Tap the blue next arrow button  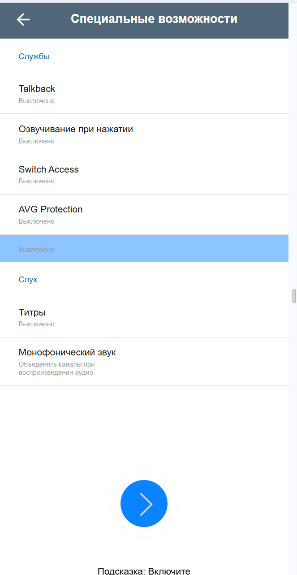144,503
